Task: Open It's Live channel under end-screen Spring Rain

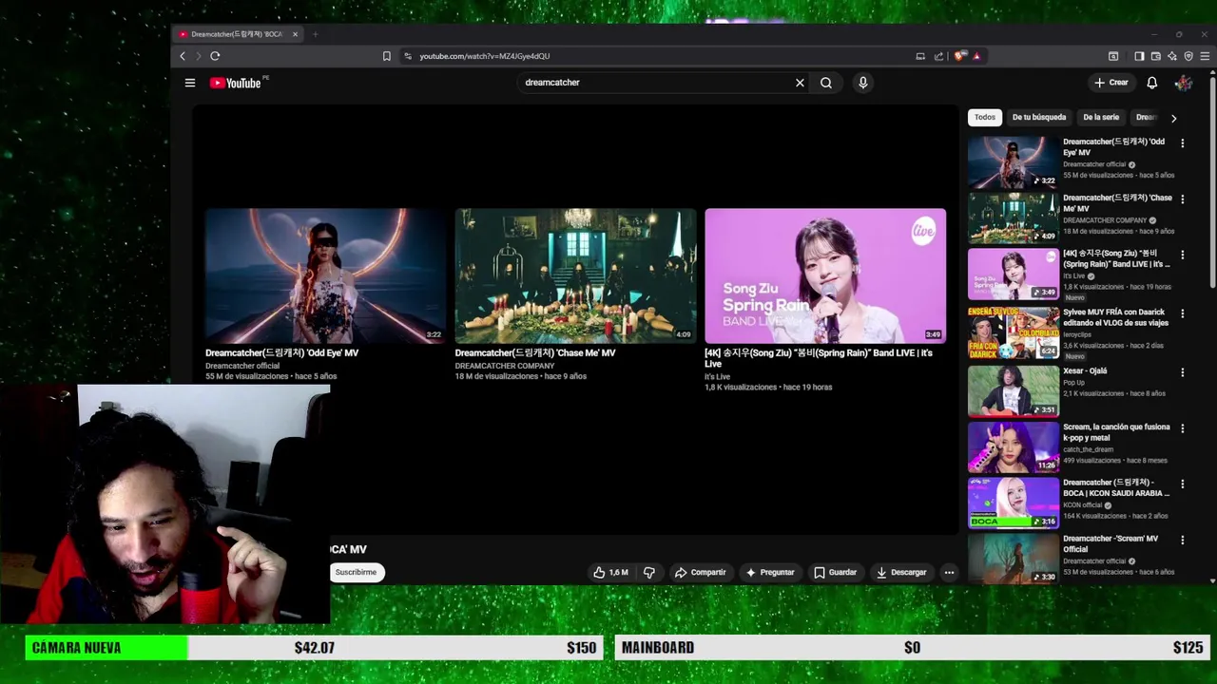Action: coord(717,377)
